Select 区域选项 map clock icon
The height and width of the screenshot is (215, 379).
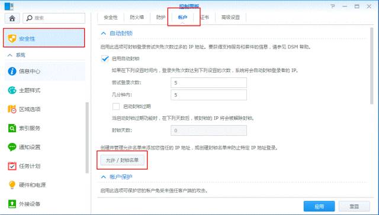[x=12, y=109]
